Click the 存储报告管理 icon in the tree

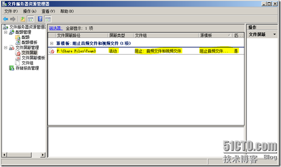click(12, 68)
